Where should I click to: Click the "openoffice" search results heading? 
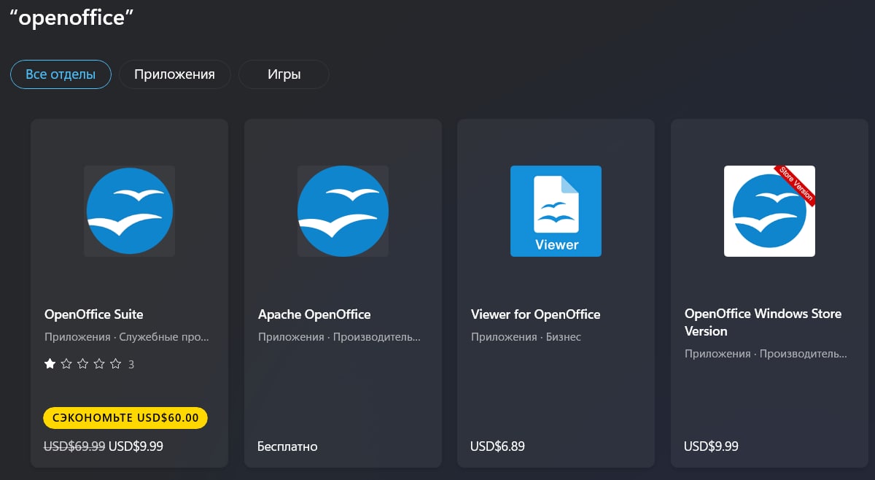72,18
